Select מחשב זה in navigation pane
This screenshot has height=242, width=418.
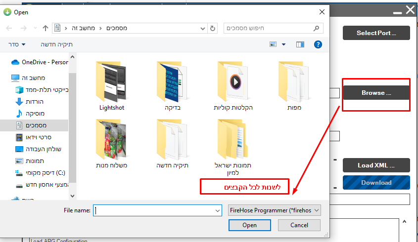[28, 78]
